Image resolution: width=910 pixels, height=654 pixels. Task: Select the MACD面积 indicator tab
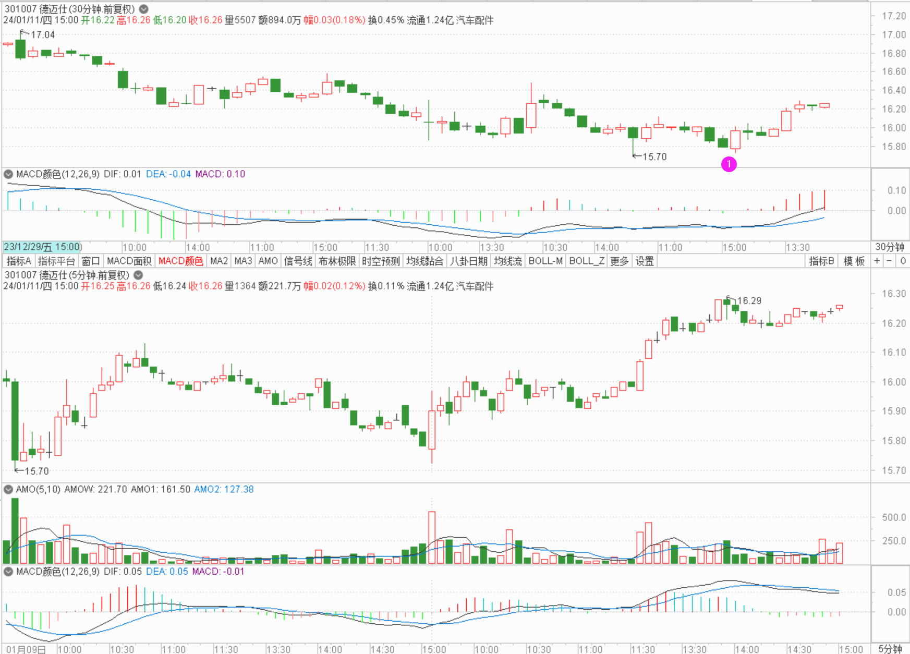(x=129, y=261)
